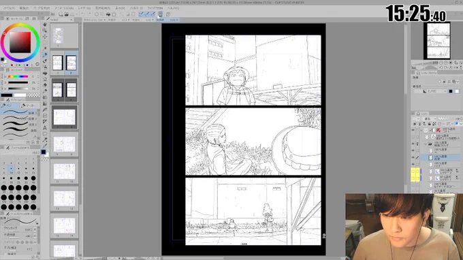Open layer blending mode dropdown

(x=430, y=118)
